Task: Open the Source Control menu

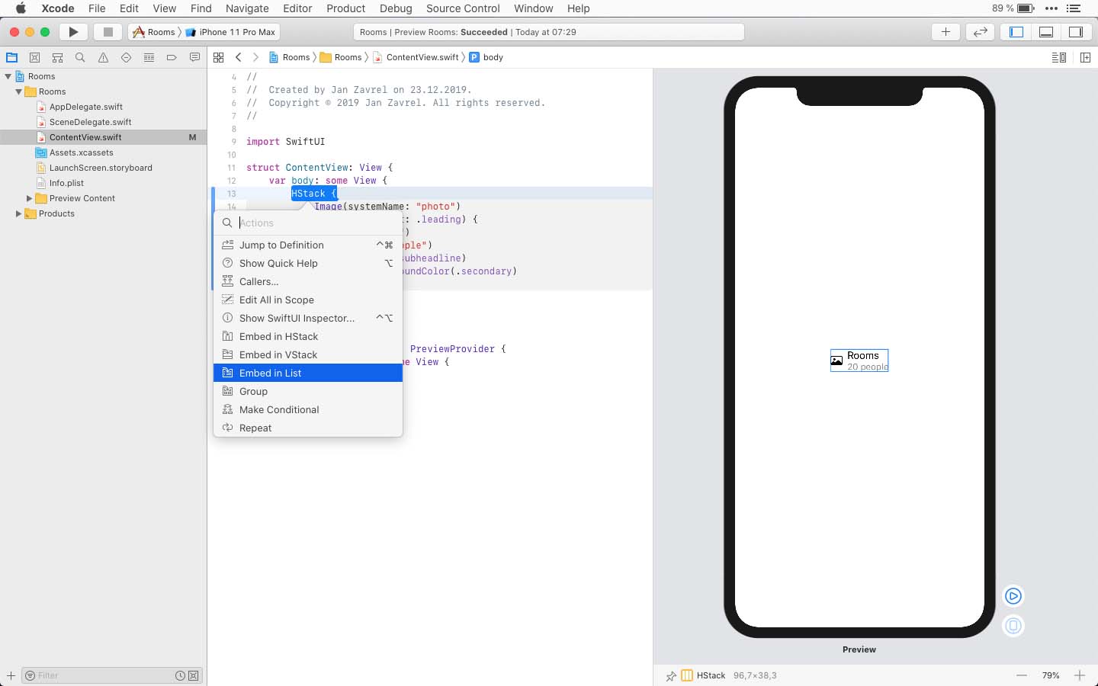Action: coord(462,8)
